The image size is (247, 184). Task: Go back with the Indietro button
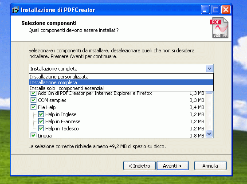pyautogui.click(x=139, y=165)
